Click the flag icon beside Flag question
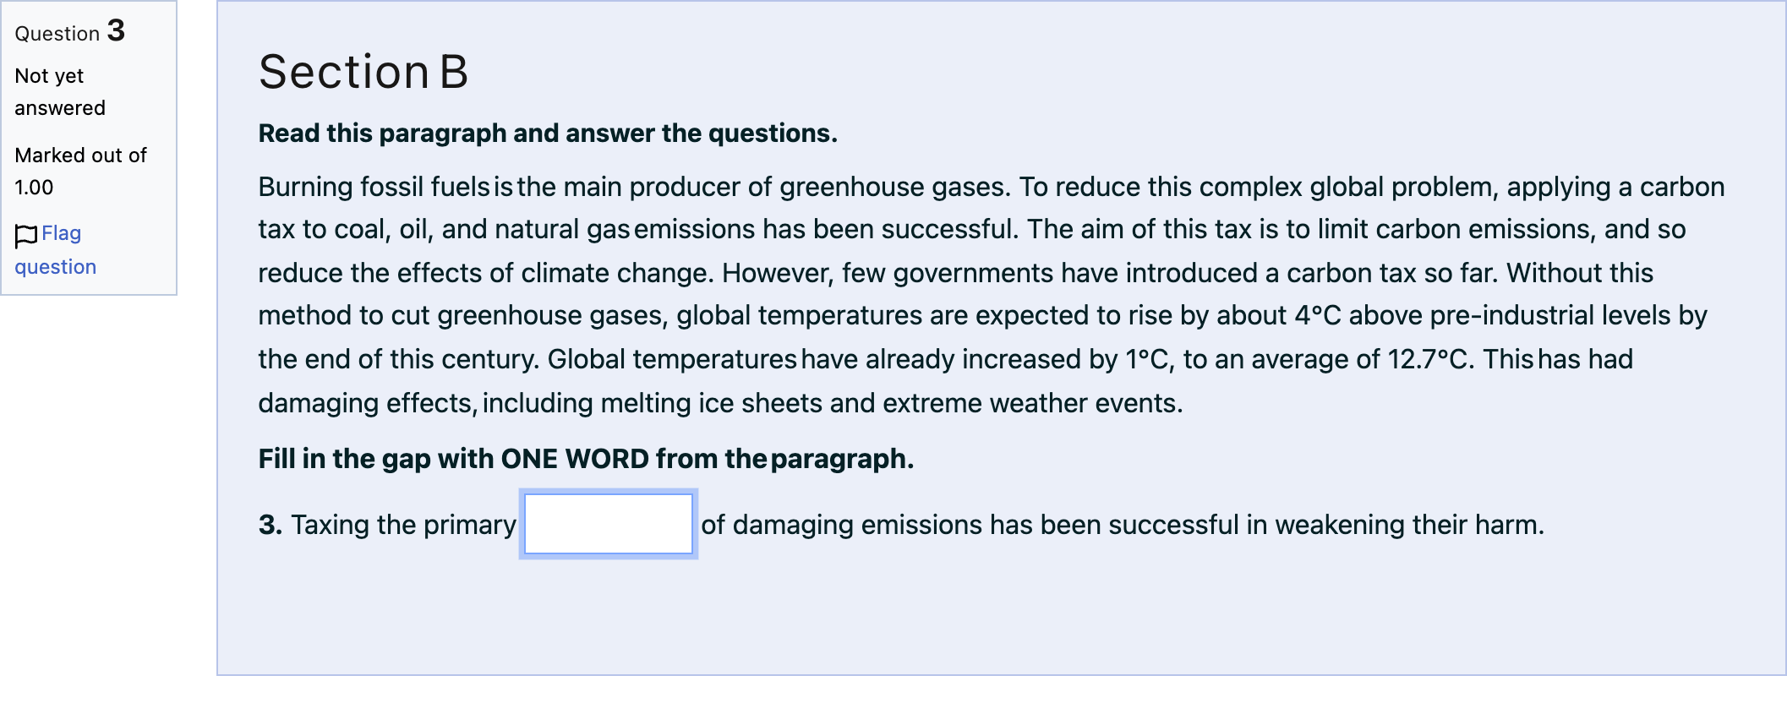The image size is (1787, 703). point(26,236)
